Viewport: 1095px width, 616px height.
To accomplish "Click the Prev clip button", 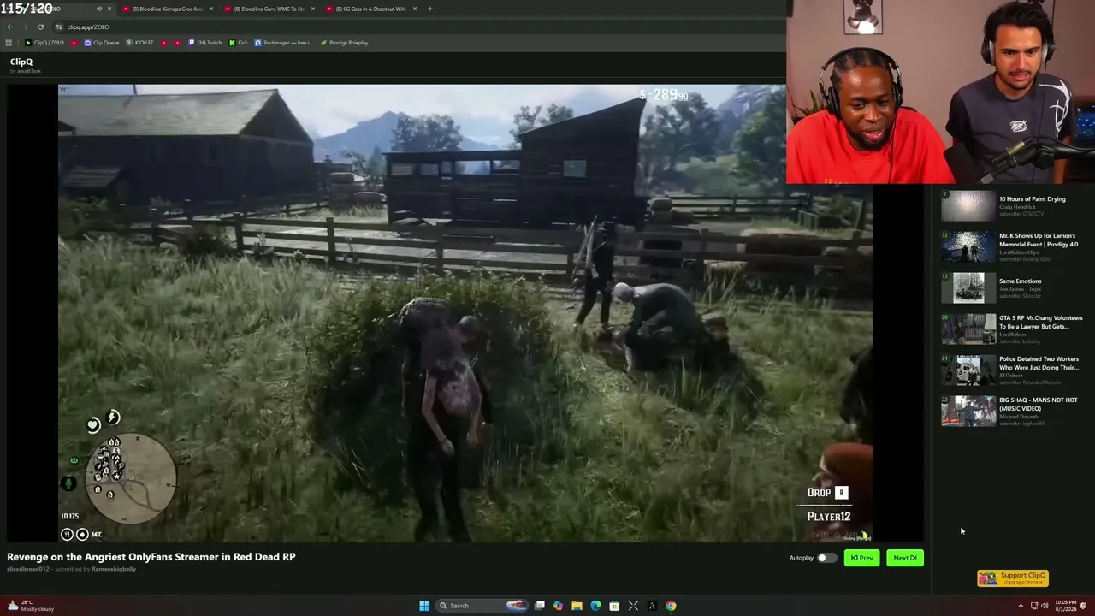I will pyautogui.click(x=861, y=558).
